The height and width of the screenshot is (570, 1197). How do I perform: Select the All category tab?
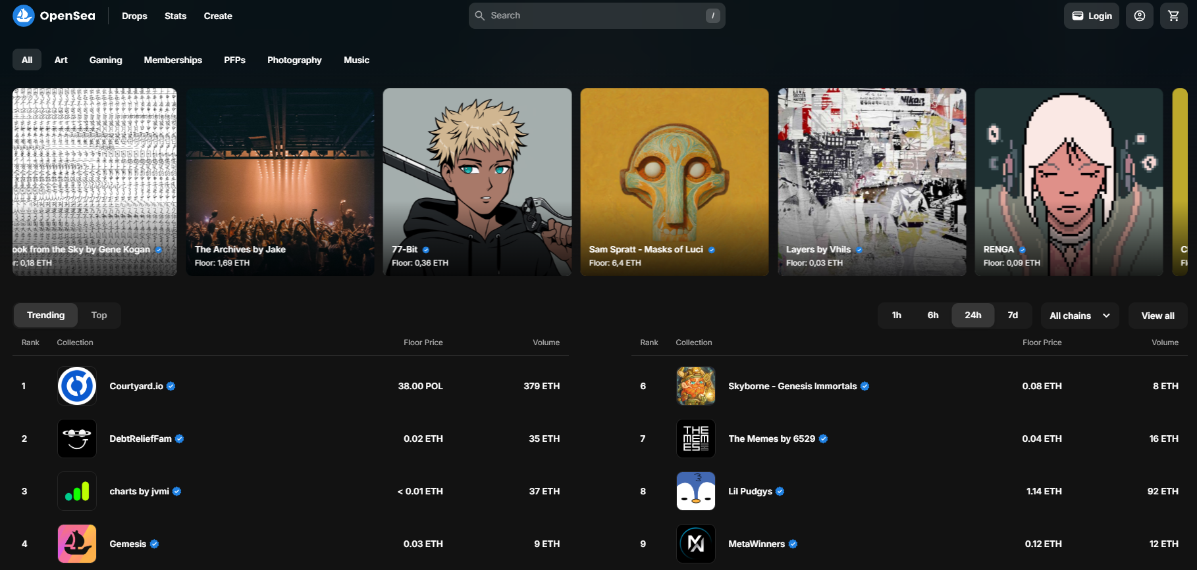[27, 60]
